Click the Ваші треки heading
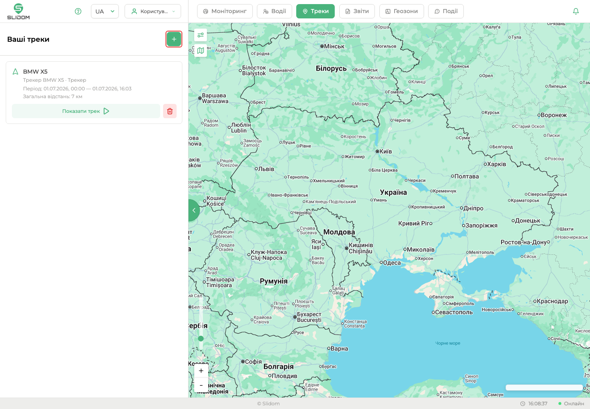The height and width of the screenshot is (409, 590). pos(28,39)
